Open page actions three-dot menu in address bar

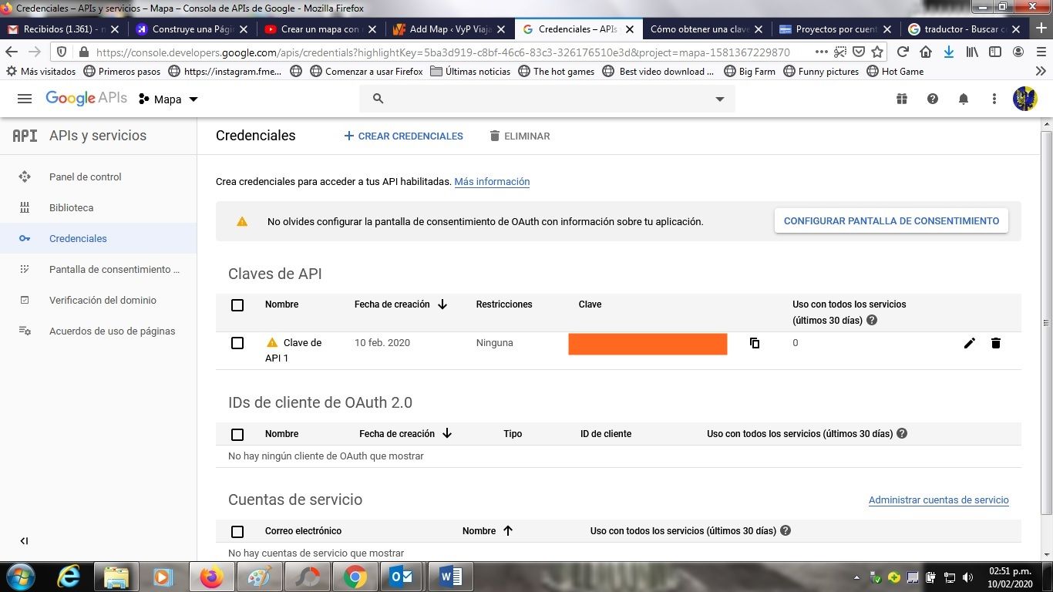[x=822, y=52]
